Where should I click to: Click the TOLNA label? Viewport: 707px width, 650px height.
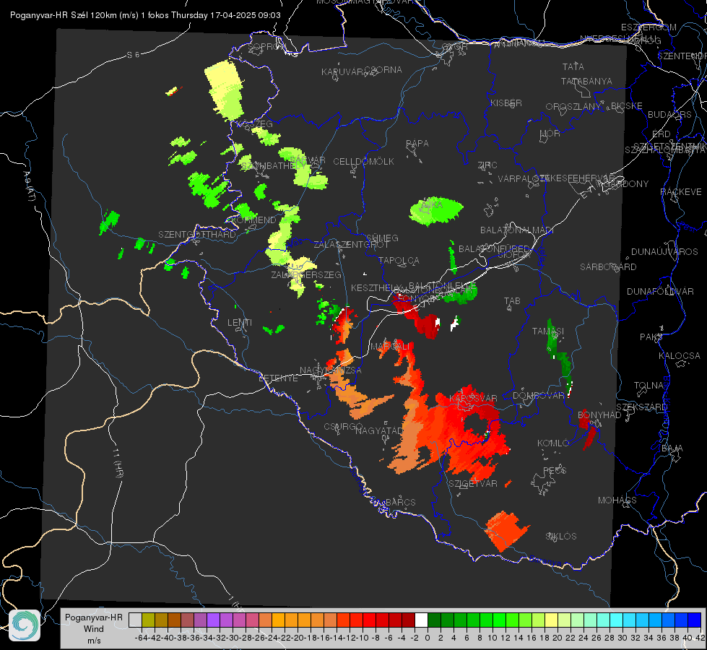click(649, 385)
